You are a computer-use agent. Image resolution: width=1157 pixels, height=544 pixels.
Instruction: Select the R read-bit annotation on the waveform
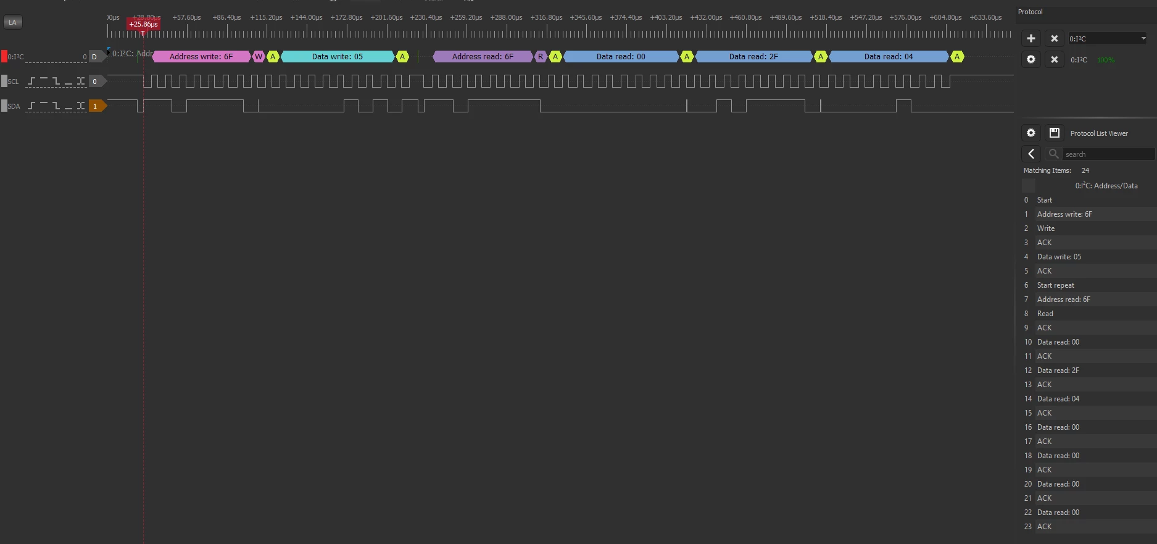(541, 57)
